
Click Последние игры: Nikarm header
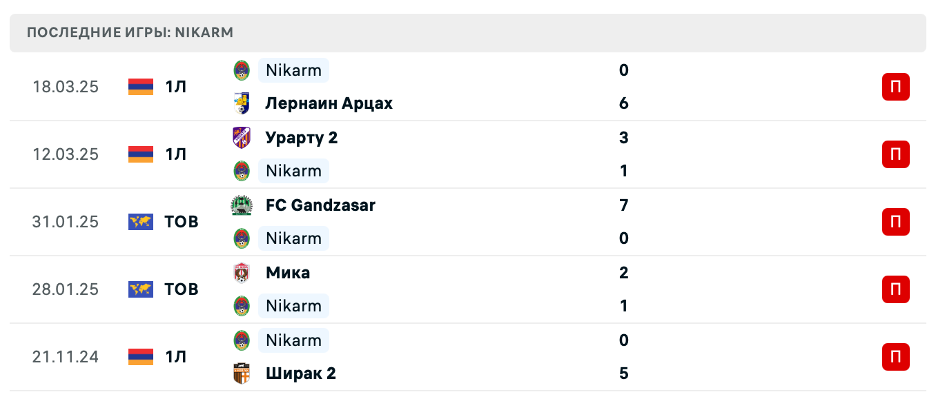(130, 33)
